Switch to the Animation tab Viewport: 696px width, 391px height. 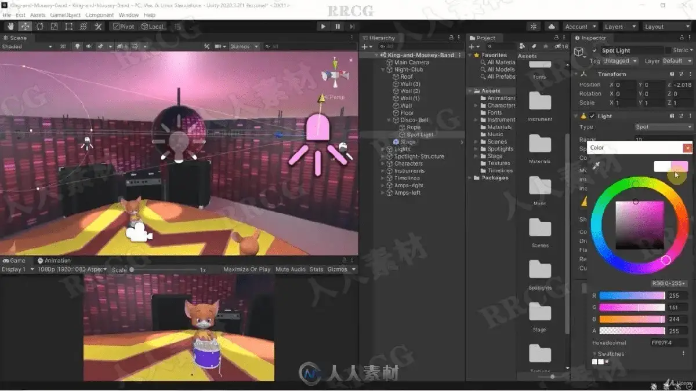(53, 261)
